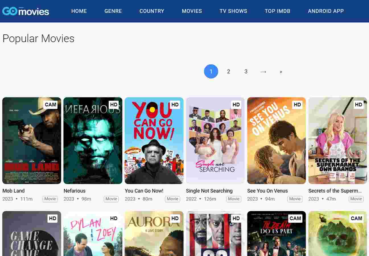Select pagination page 1
369x256 pixels.
pyautogui.click(x=211, y=71)
